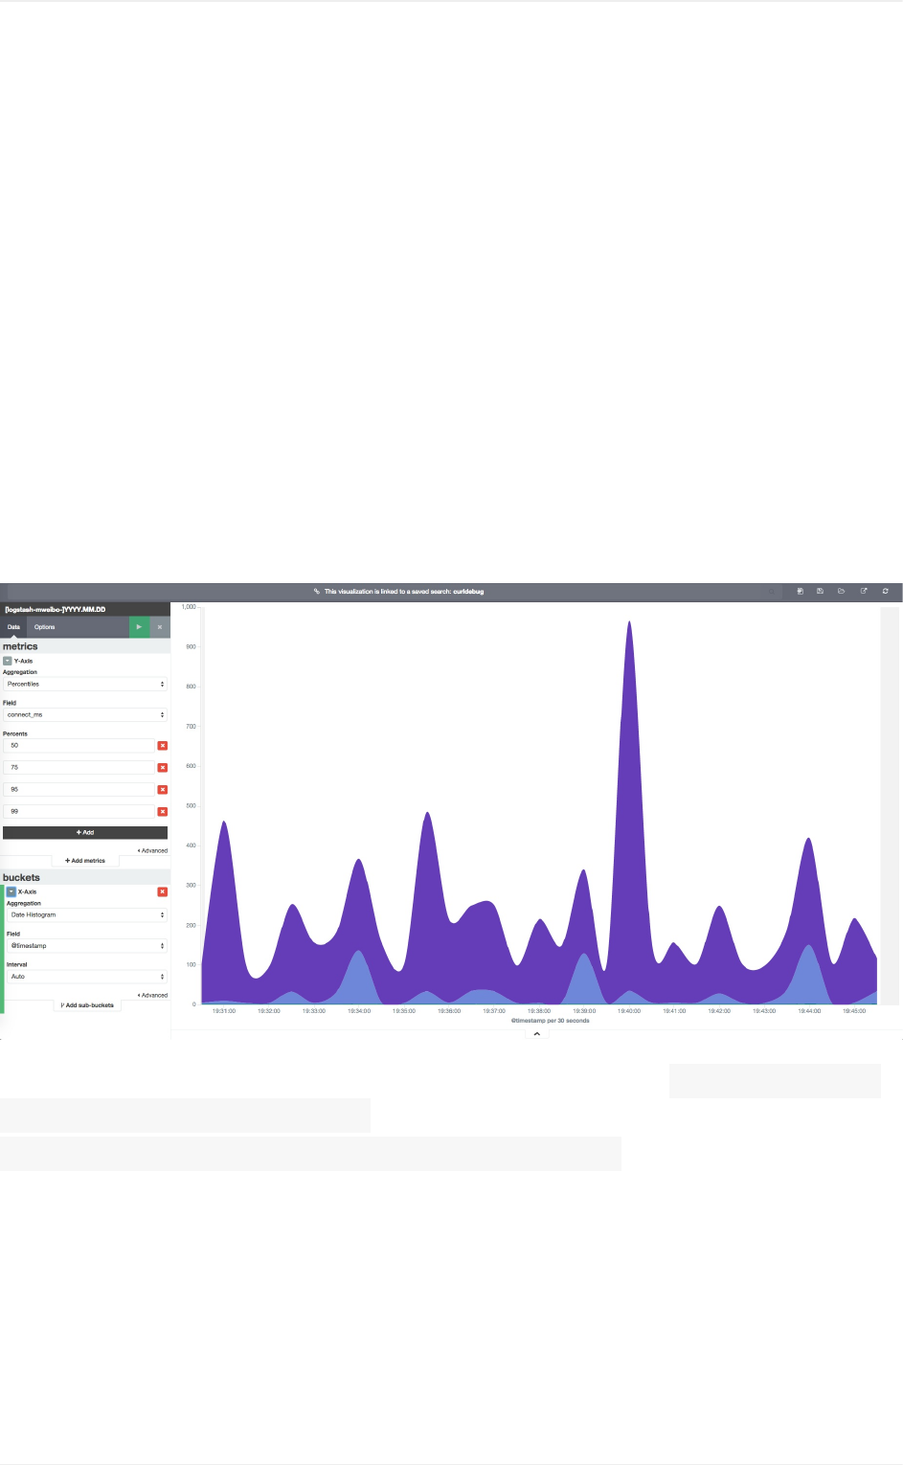Click Add sub-buckets button
The width and height of the screenshot is (903, 1465).
[87, 1005]
